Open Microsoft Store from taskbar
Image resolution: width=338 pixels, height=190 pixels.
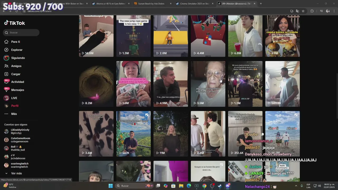173,186
